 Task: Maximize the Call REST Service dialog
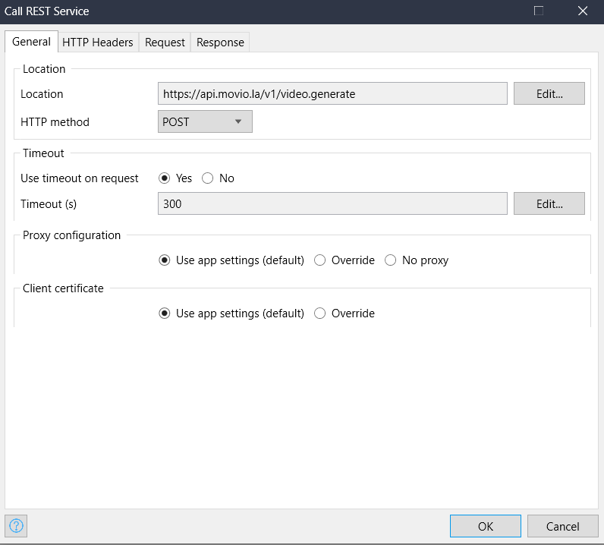click(539, 11)
